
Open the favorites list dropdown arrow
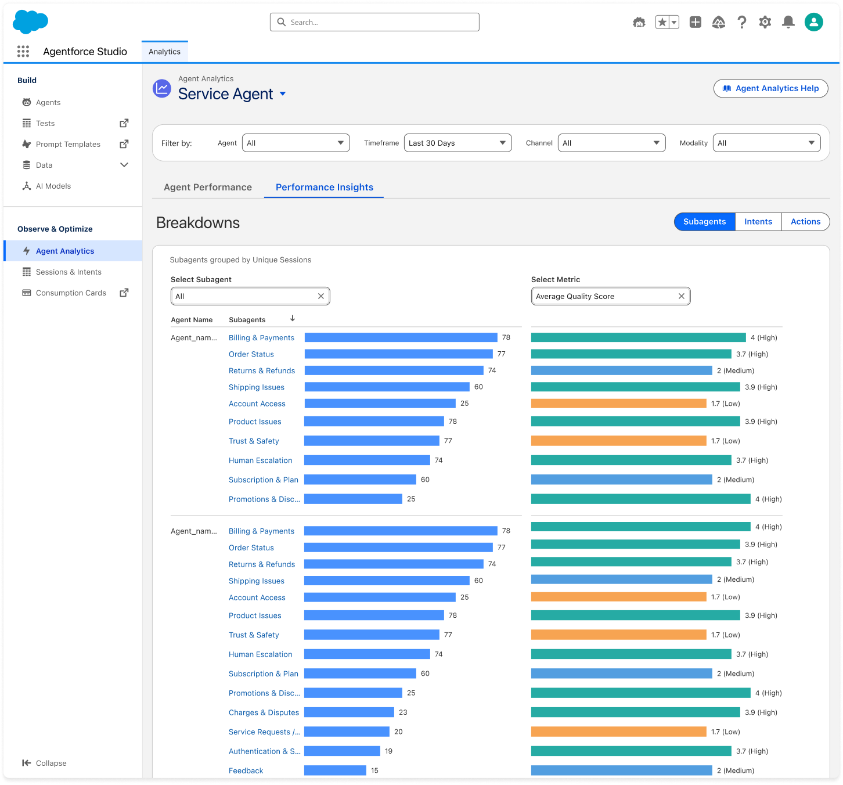pos(674,22)
